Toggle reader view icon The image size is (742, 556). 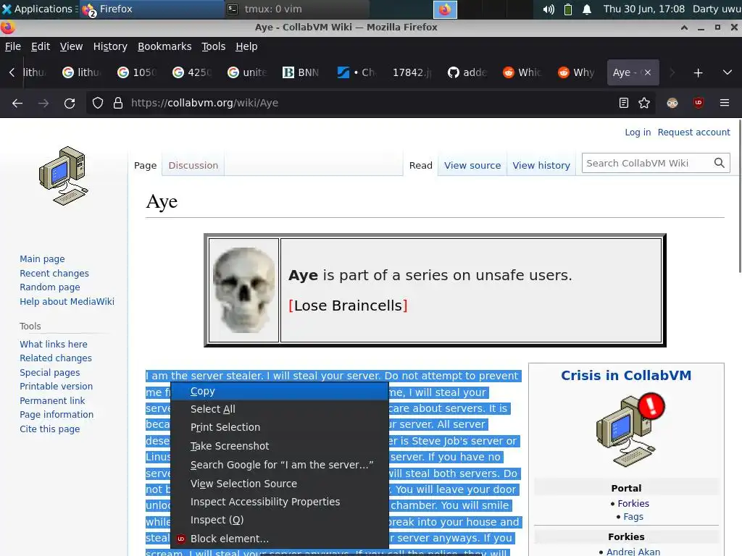tap(624, 103)
